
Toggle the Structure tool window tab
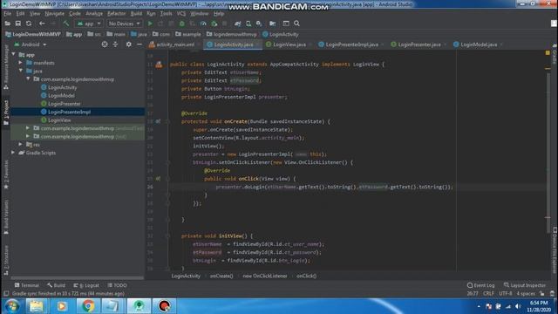pos(6,260)
